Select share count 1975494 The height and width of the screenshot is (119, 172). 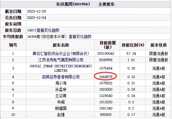pyautogui.click(x=106, y=68)
